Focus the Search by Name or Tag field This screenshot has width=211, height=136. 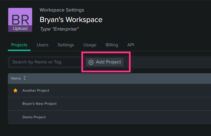click(x=46, y=62)
